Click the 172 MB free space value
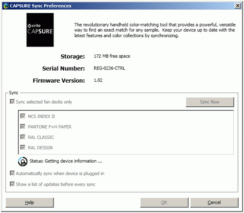This screenshot has height=213, width=244. click(112, 56)
